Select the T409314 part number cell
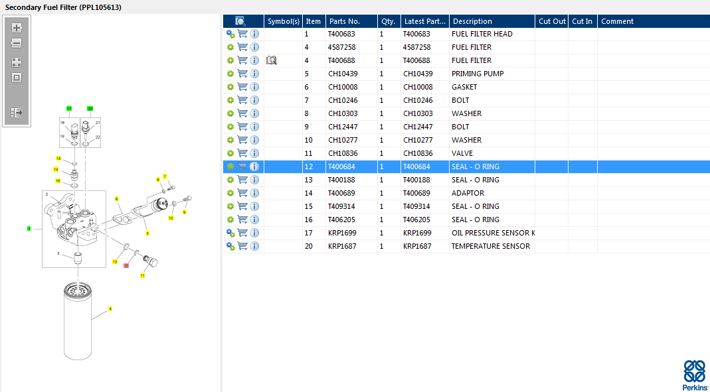 coord(351,206)
